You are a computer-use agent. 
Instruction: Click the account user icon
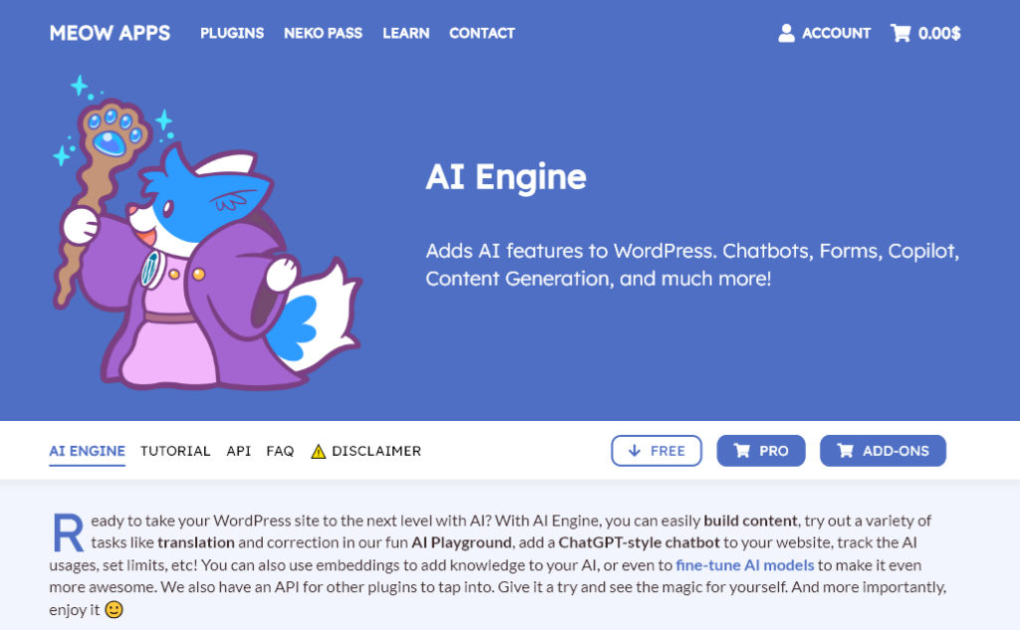(787, 33)
